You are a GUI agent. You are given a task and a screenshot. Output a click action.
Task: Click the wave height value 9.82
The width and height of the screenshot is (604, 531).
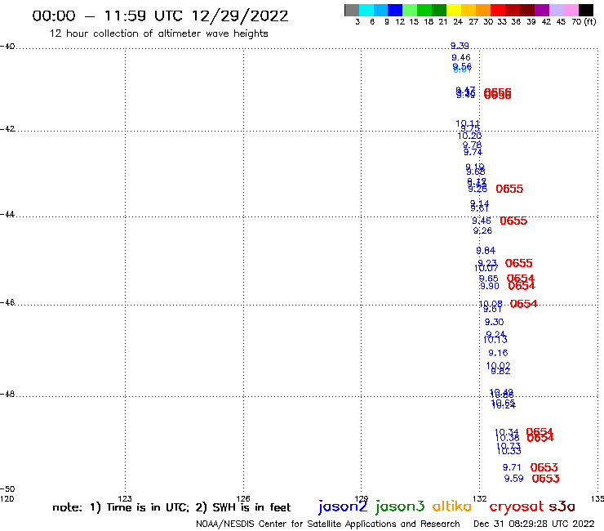pos(501,372)
